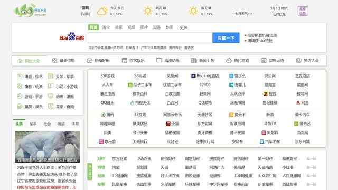Viewport: 338px width, 190px height.
Task: Open the 小红书 link in shopping row
Action: (x=288, y=167)
